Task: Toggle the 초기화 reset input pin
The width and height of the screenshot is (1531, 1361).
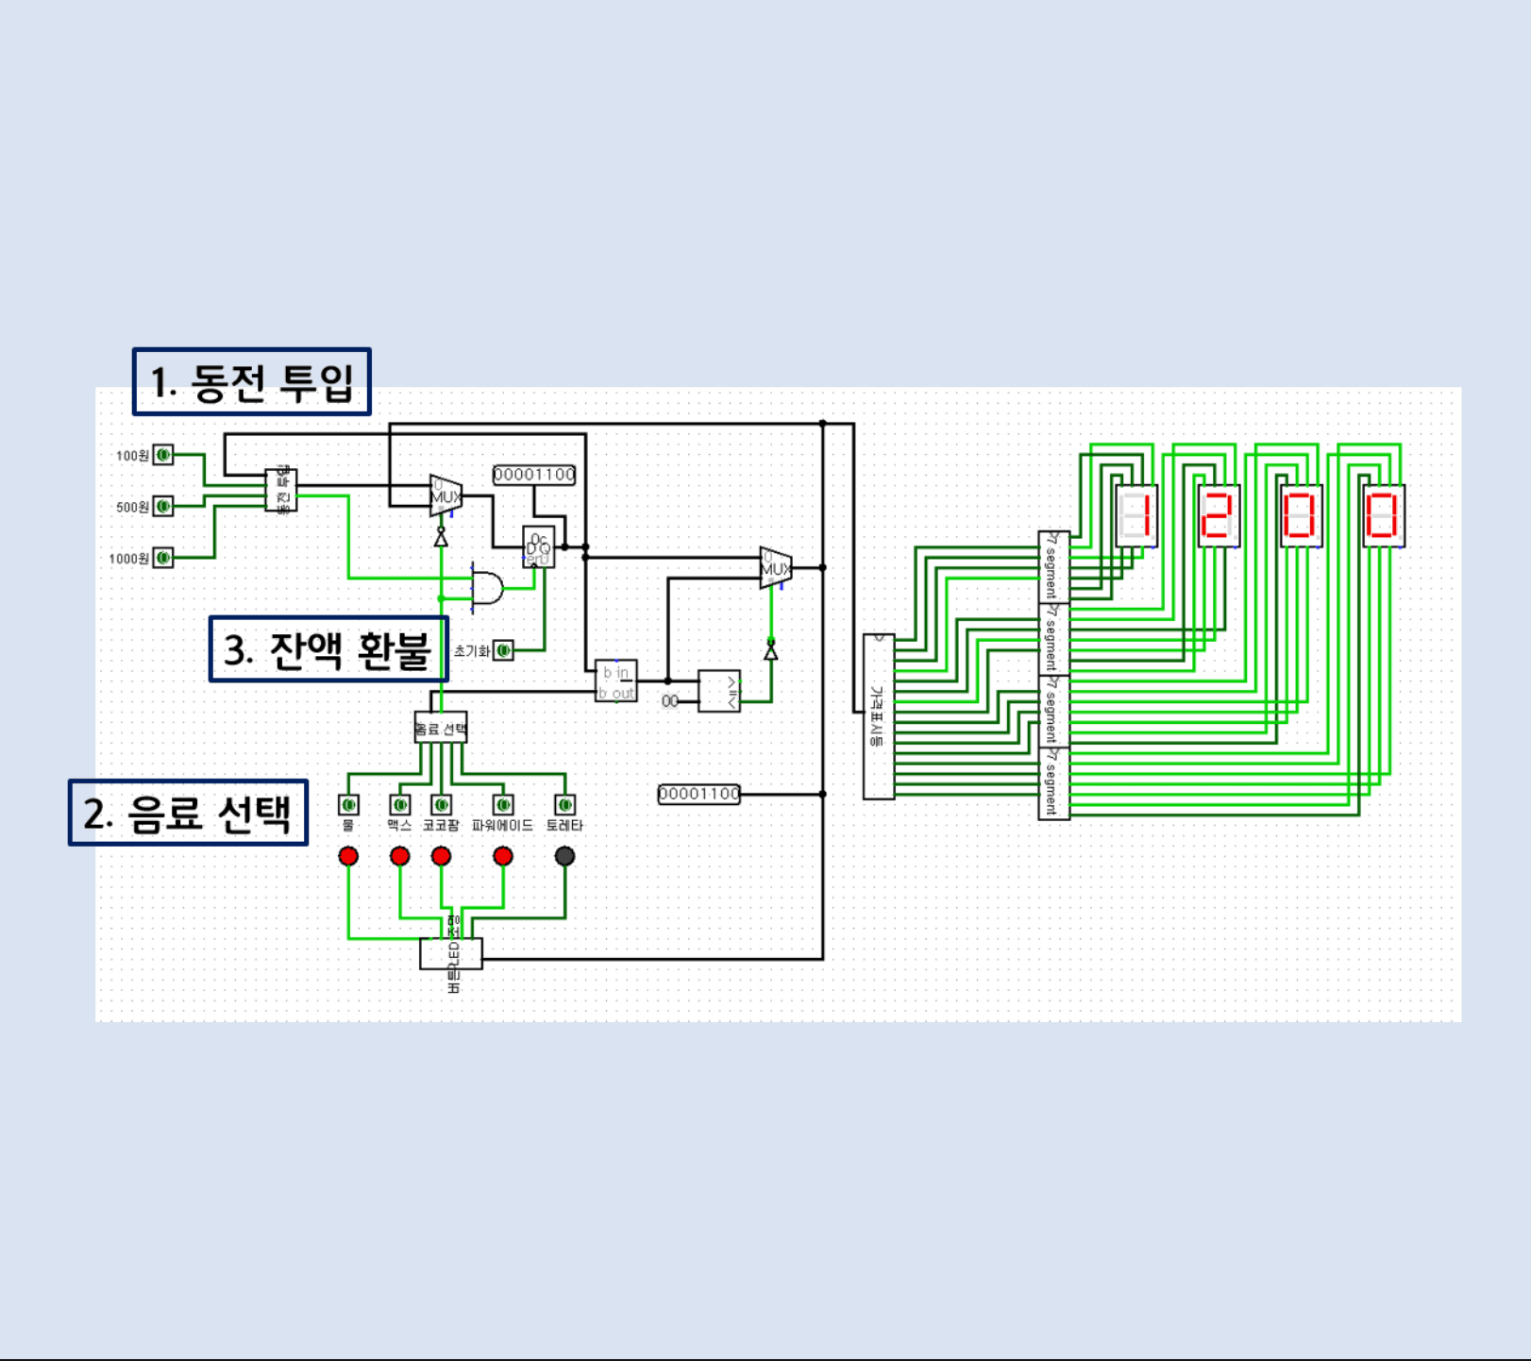Action: 504,650
